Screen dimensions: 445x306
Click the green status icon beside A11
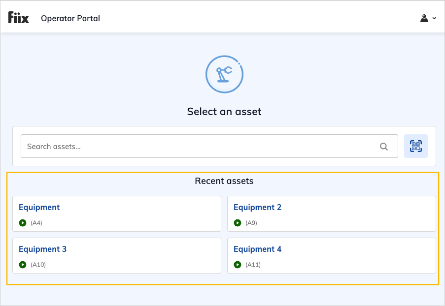click(237, 265)
